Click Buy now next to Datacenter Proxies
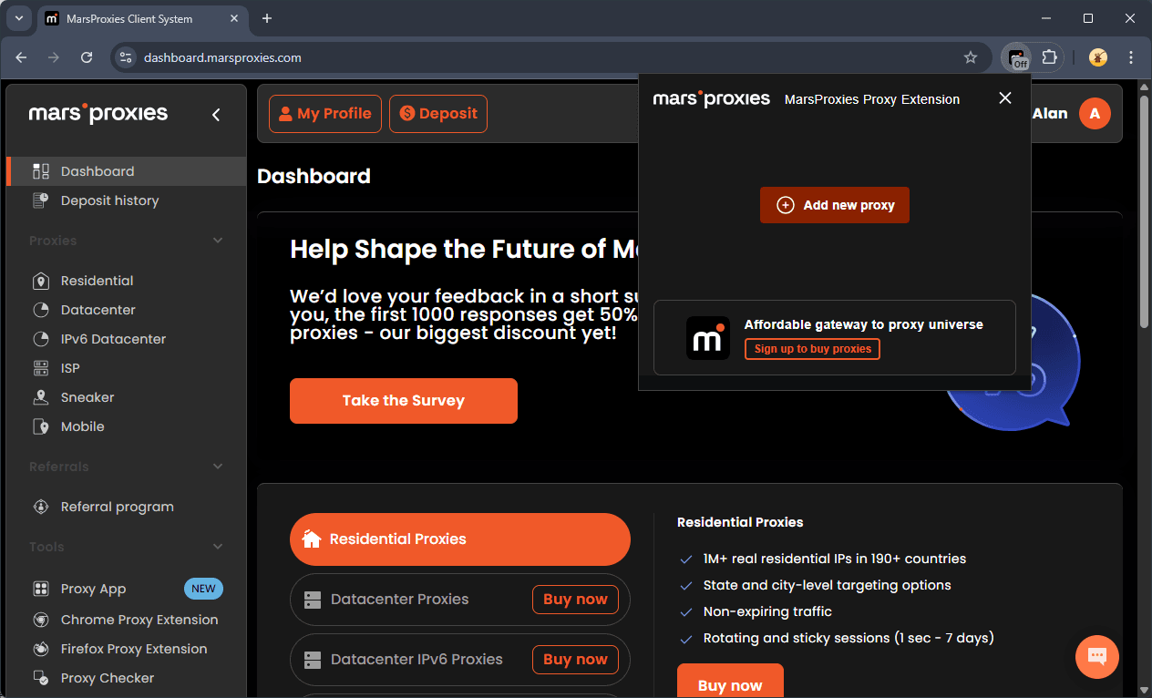 tap(575, 600)
